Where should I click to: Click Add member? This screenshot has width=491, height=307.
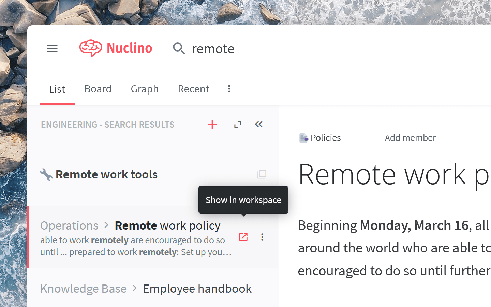tap(410, 137)
